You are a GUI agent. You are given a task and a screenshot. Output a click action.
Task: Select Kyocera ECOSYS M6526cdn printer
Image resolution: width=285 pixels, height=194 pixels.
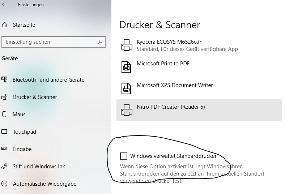tap(199, 45)
